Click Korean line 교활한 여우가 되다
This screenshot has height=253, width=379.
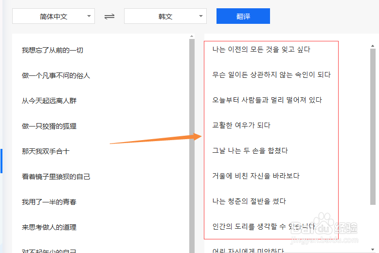click(x=241, y=125)
